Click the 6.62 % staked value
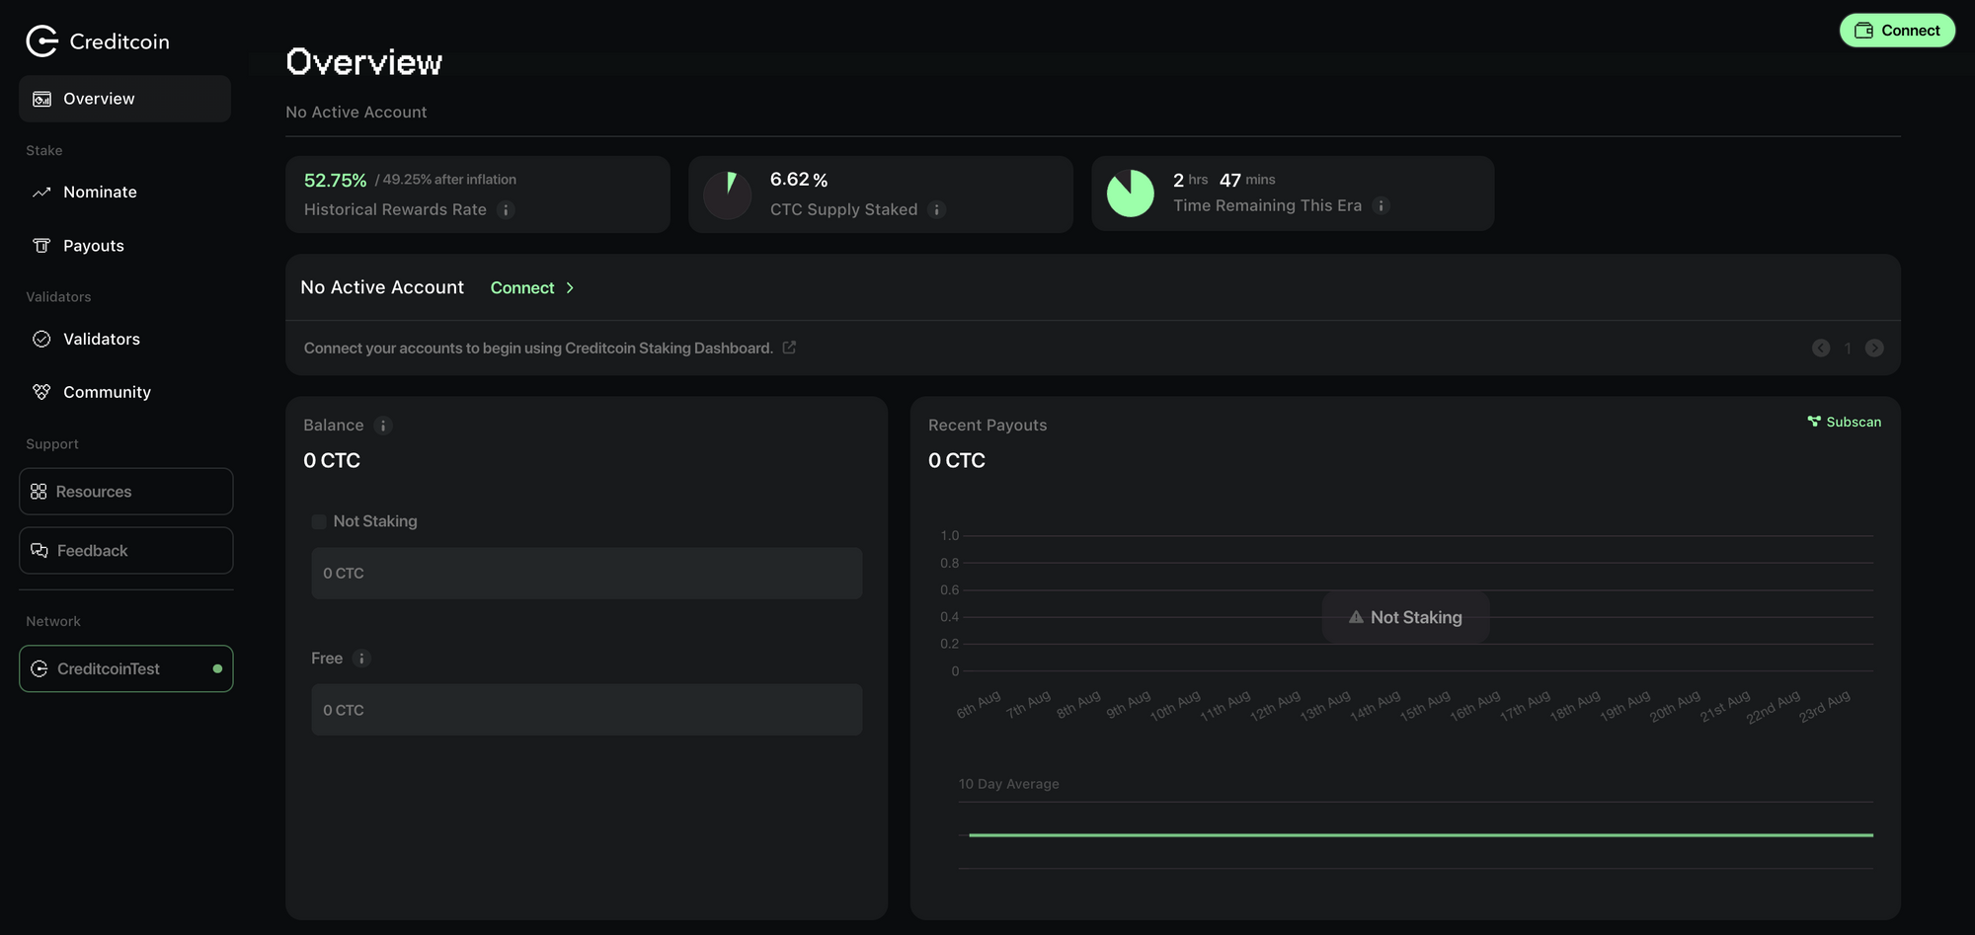Viewport: 1975px width, 935px height. pyautogui.click(x=799, y=180)
